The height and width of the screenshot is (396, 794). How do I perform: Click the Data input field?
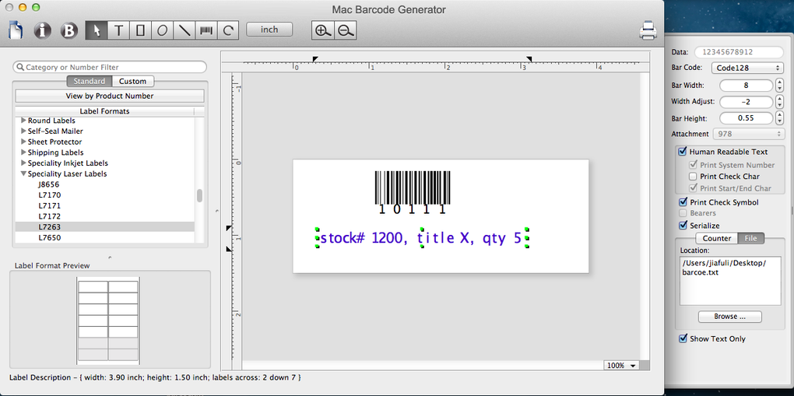(x=739, y=51)
